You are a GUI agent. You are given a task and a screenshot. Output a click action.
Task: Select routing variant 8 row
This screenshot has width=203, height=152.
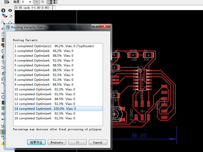(58, 80)
